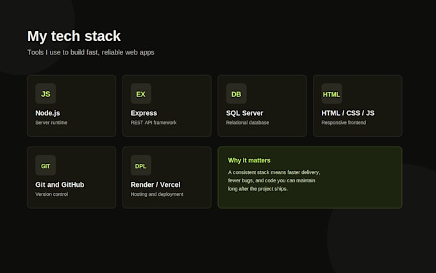Click the 'A consistent stack means faster delivery' line
Screen dimensions: 436x273
pyautogui.click(x=274, y=172)
